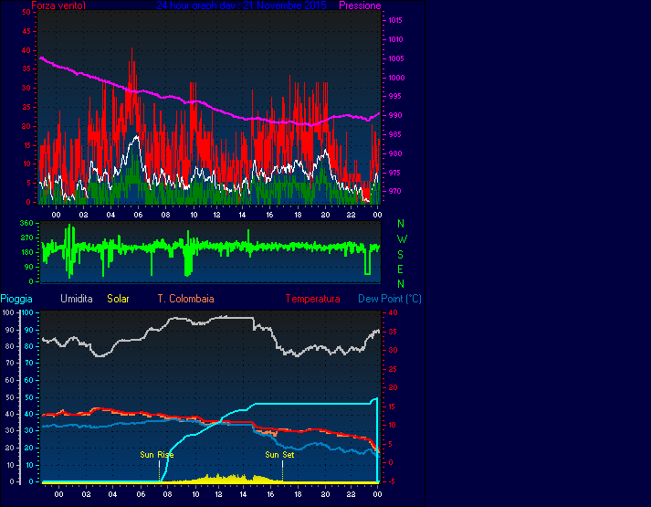This screenshot has height=507, width=651.
Task: Click pressure axis value 985
Action: [x=394, y=134]
